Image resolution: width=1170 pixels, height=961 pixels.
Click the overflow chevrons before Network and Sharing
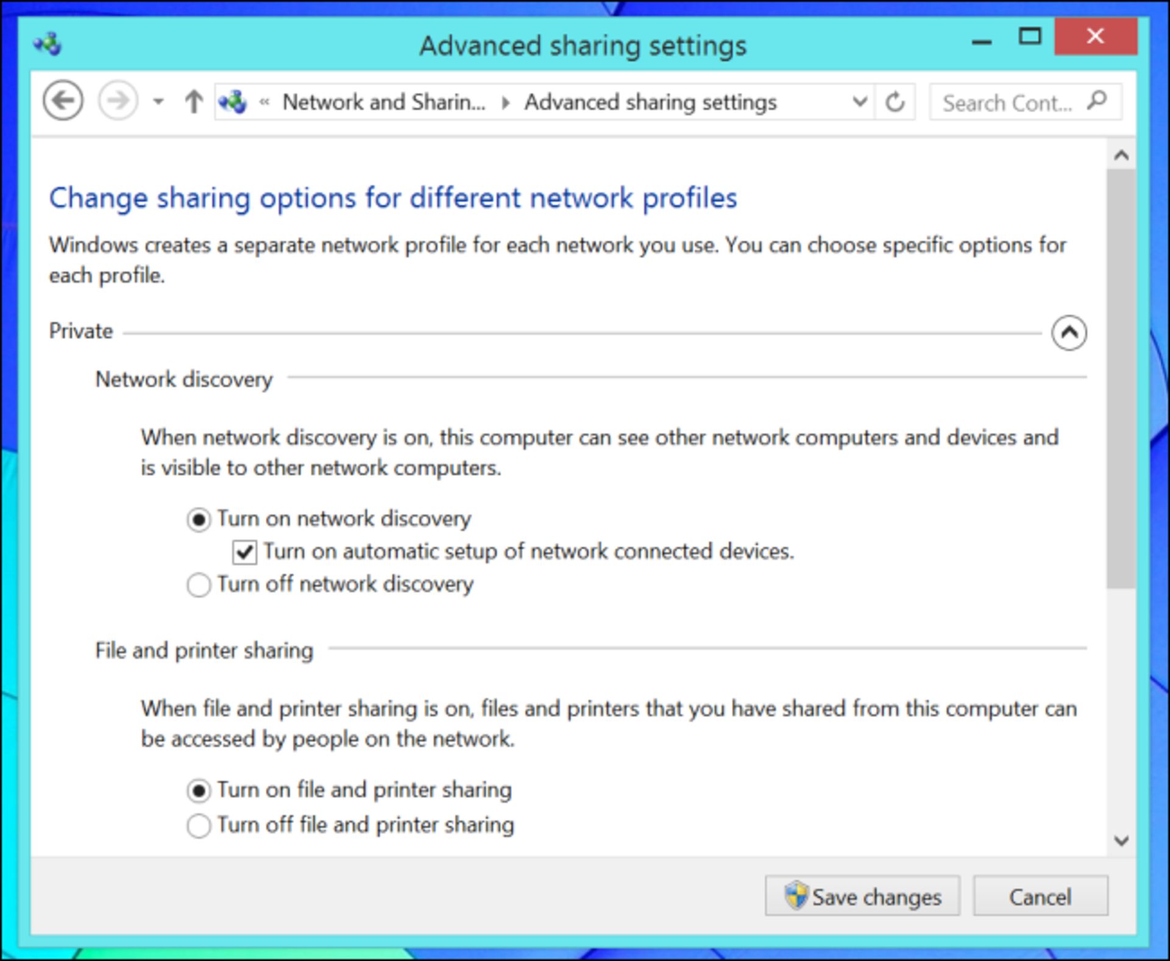point(264,102)
